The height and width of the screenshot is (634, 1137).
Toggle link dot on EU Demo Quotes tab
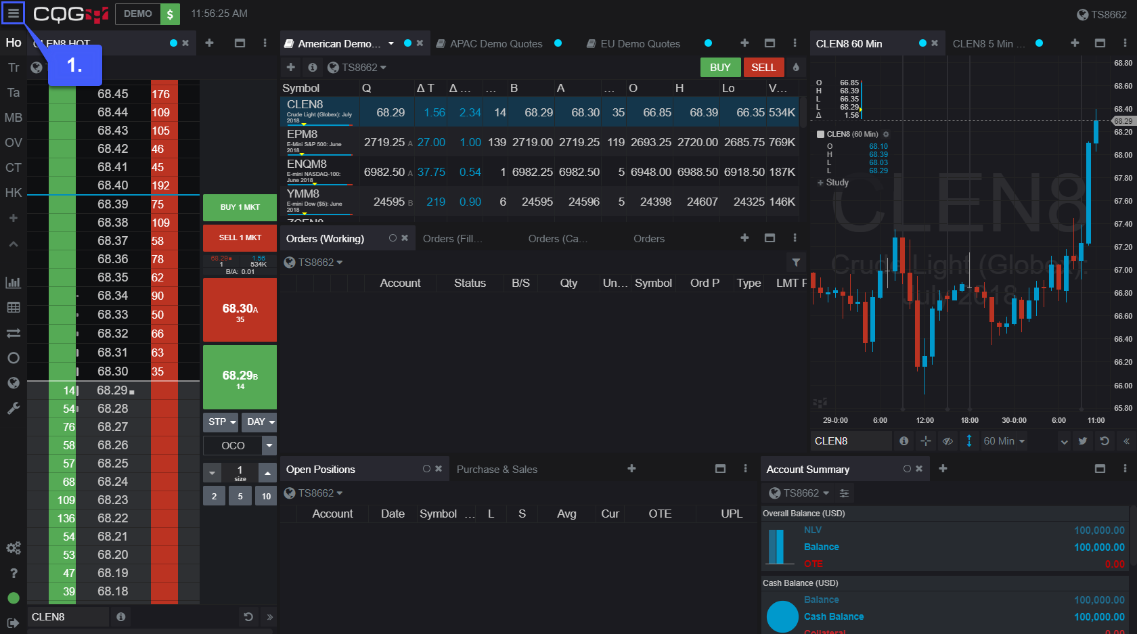pyautogui.click(x=708, y=43)
